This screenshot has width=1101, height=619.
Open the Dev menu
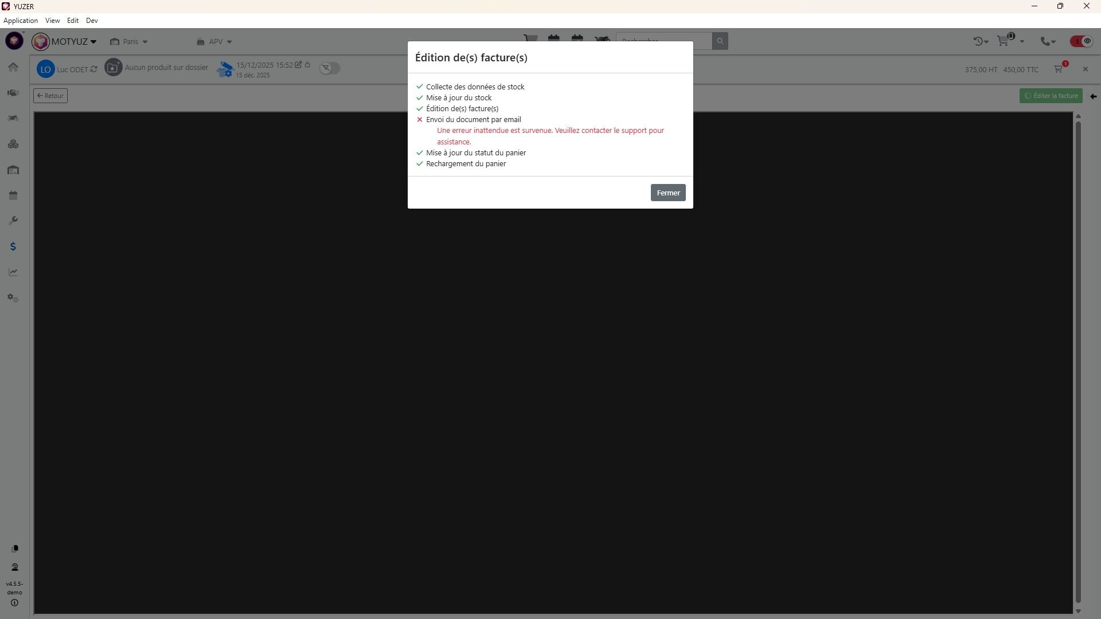(x=92, y=21)
